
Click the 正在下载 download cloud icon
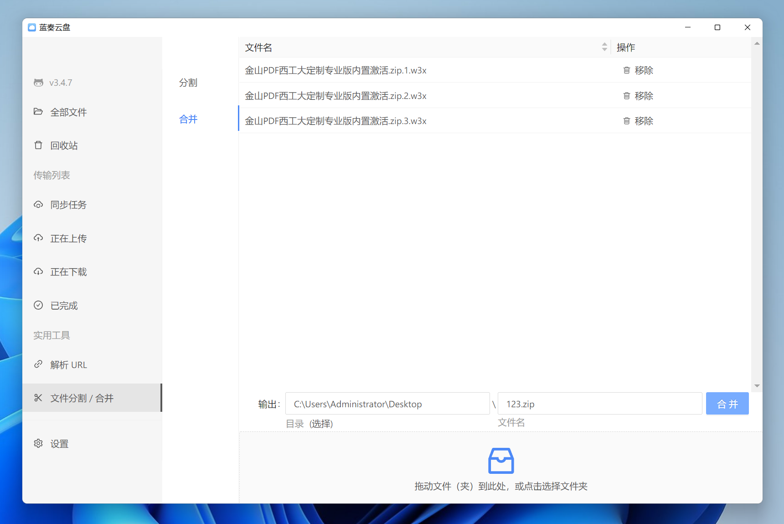38,272
